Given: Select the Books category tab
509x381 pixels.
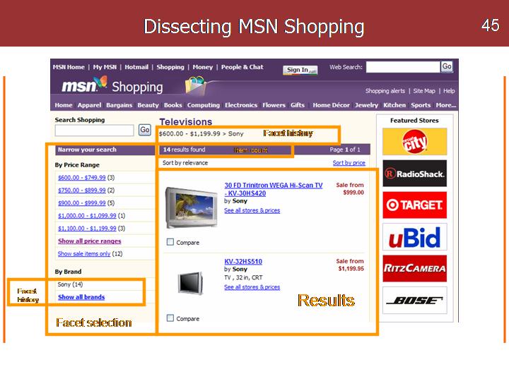Looking at the screenshot, I should coord(173,105).
